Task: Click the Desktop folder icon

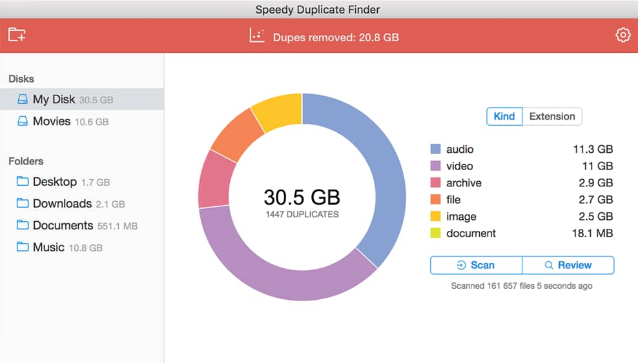Action: pos(23,181)
